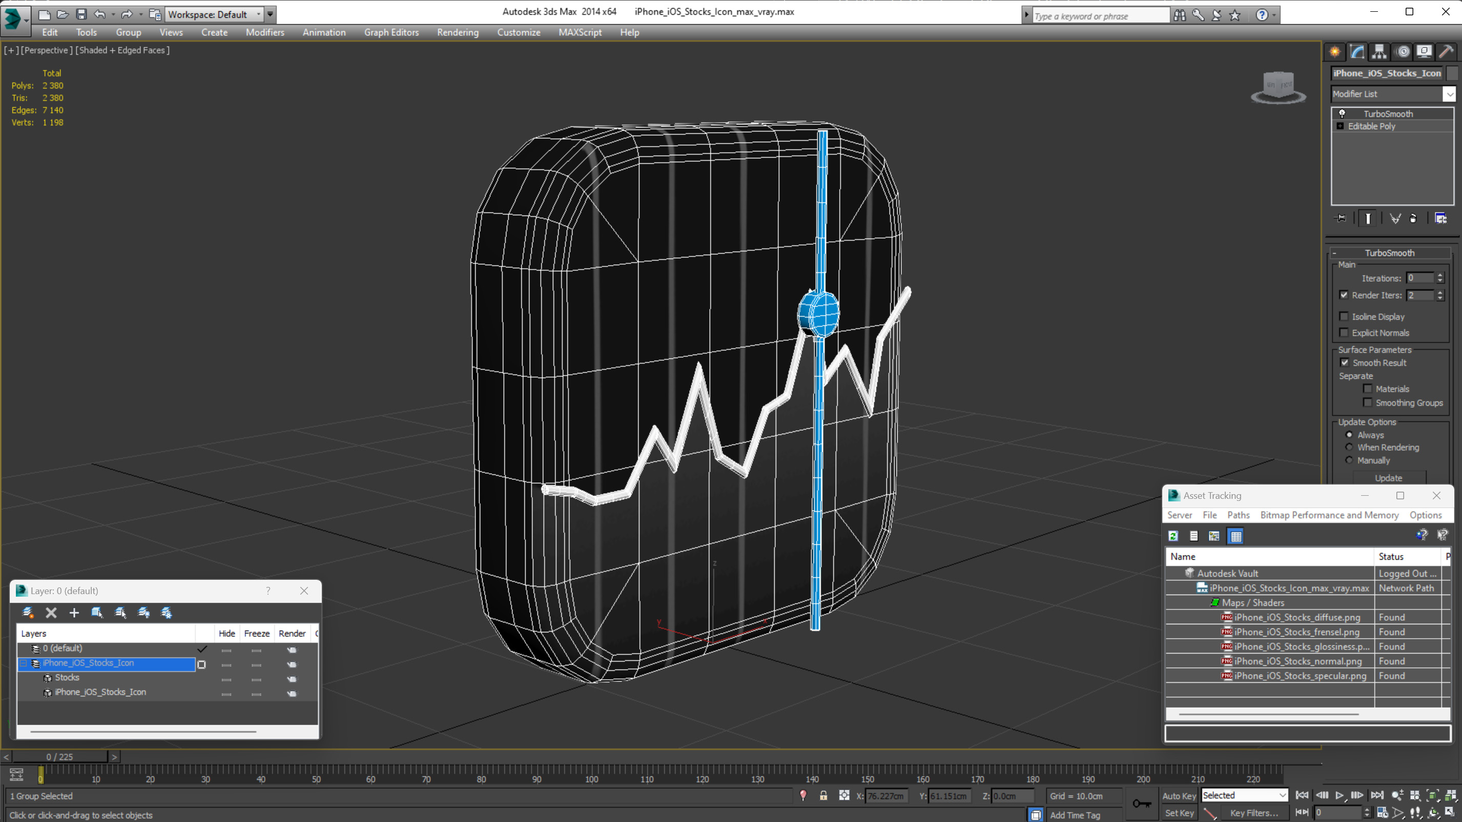
Task: Open the Utilities command panel tab
Action: [x=1446, y=52]
